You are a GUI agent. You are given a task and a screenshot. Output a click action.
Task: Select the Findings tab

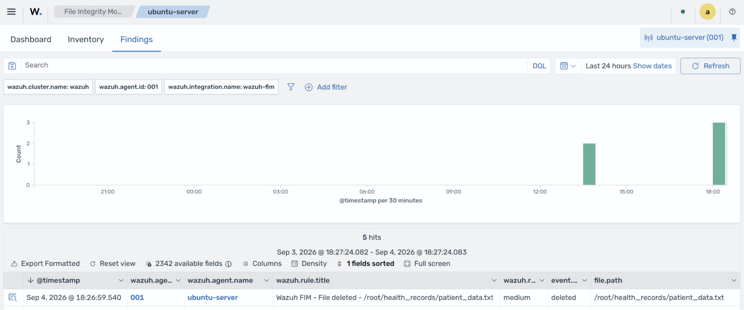pos(137,39)
